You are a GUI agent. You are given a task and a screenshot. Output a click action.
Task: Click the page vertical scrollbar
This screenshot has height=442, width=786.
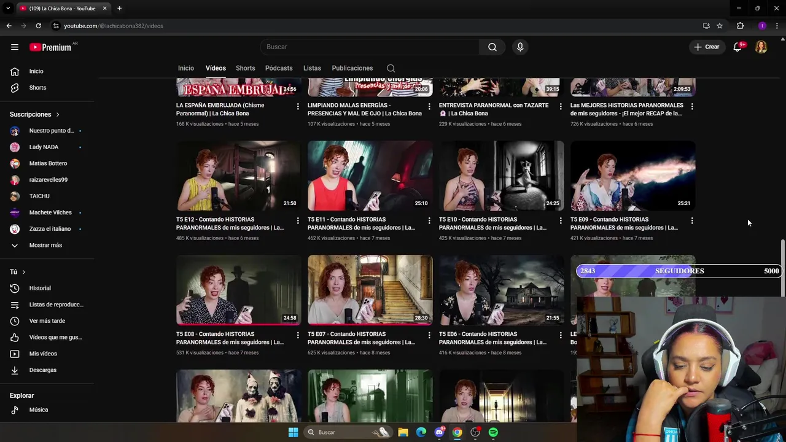click(782, 268)
